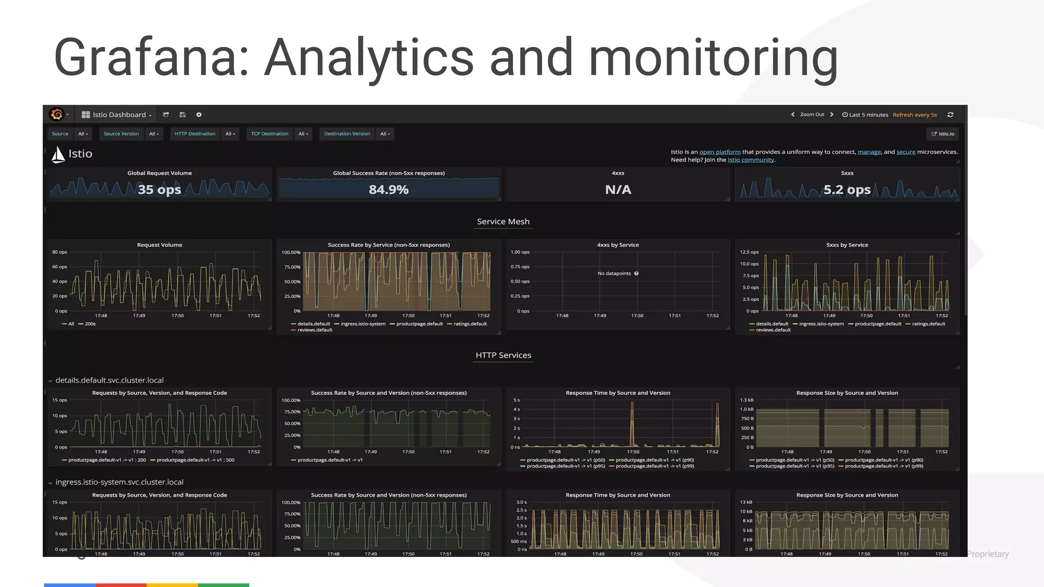Follow the manage link
The width and height of the screenshot is (1044, 587).
click(869, 152)
